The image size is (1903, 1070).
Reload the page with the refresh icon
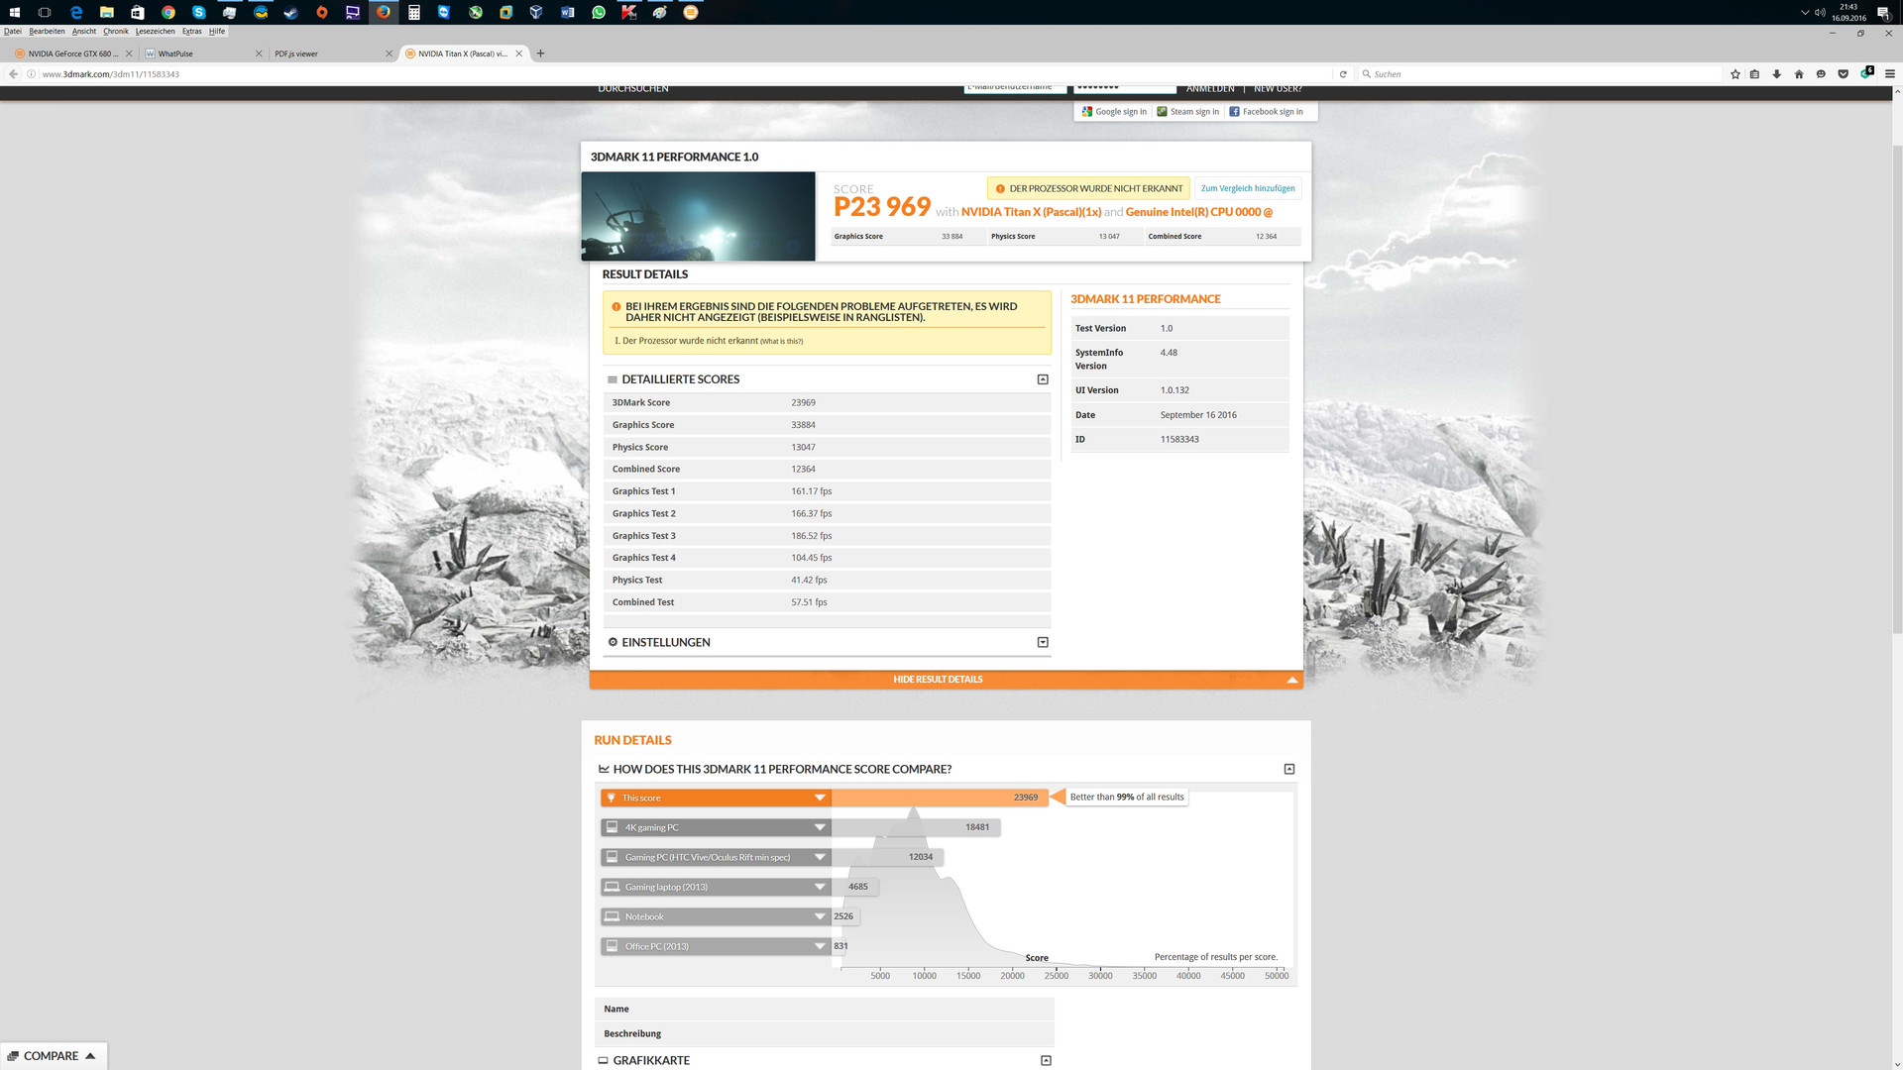pos(1343,74)
